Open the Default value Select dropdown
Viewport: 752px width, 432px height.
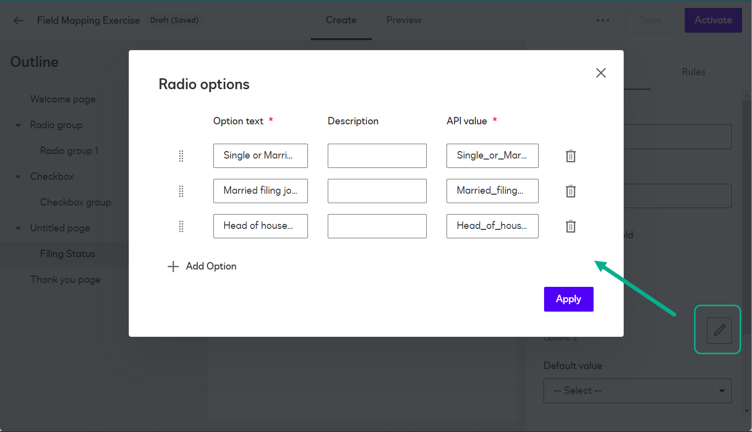tap(637, 391)
